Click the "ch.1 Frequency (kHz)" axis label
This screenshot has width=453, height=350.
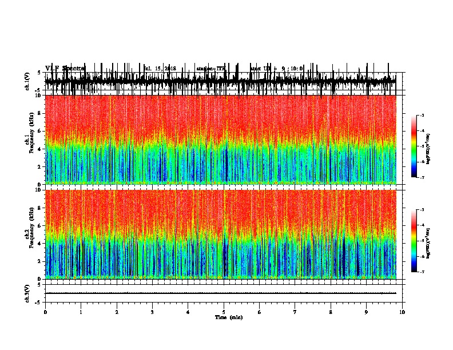click(x=30, y=133)
